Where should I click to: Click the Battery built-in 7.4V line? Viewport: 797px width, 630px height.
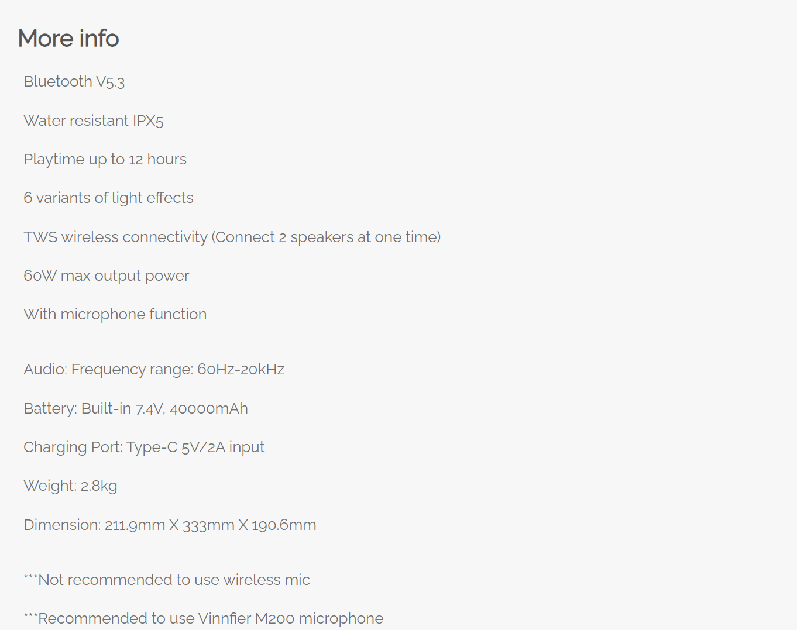[136, 408]
